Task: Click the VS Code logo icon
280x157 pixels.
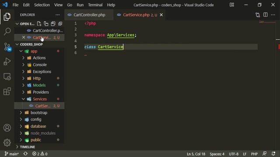Action: [x=5, y=5]
